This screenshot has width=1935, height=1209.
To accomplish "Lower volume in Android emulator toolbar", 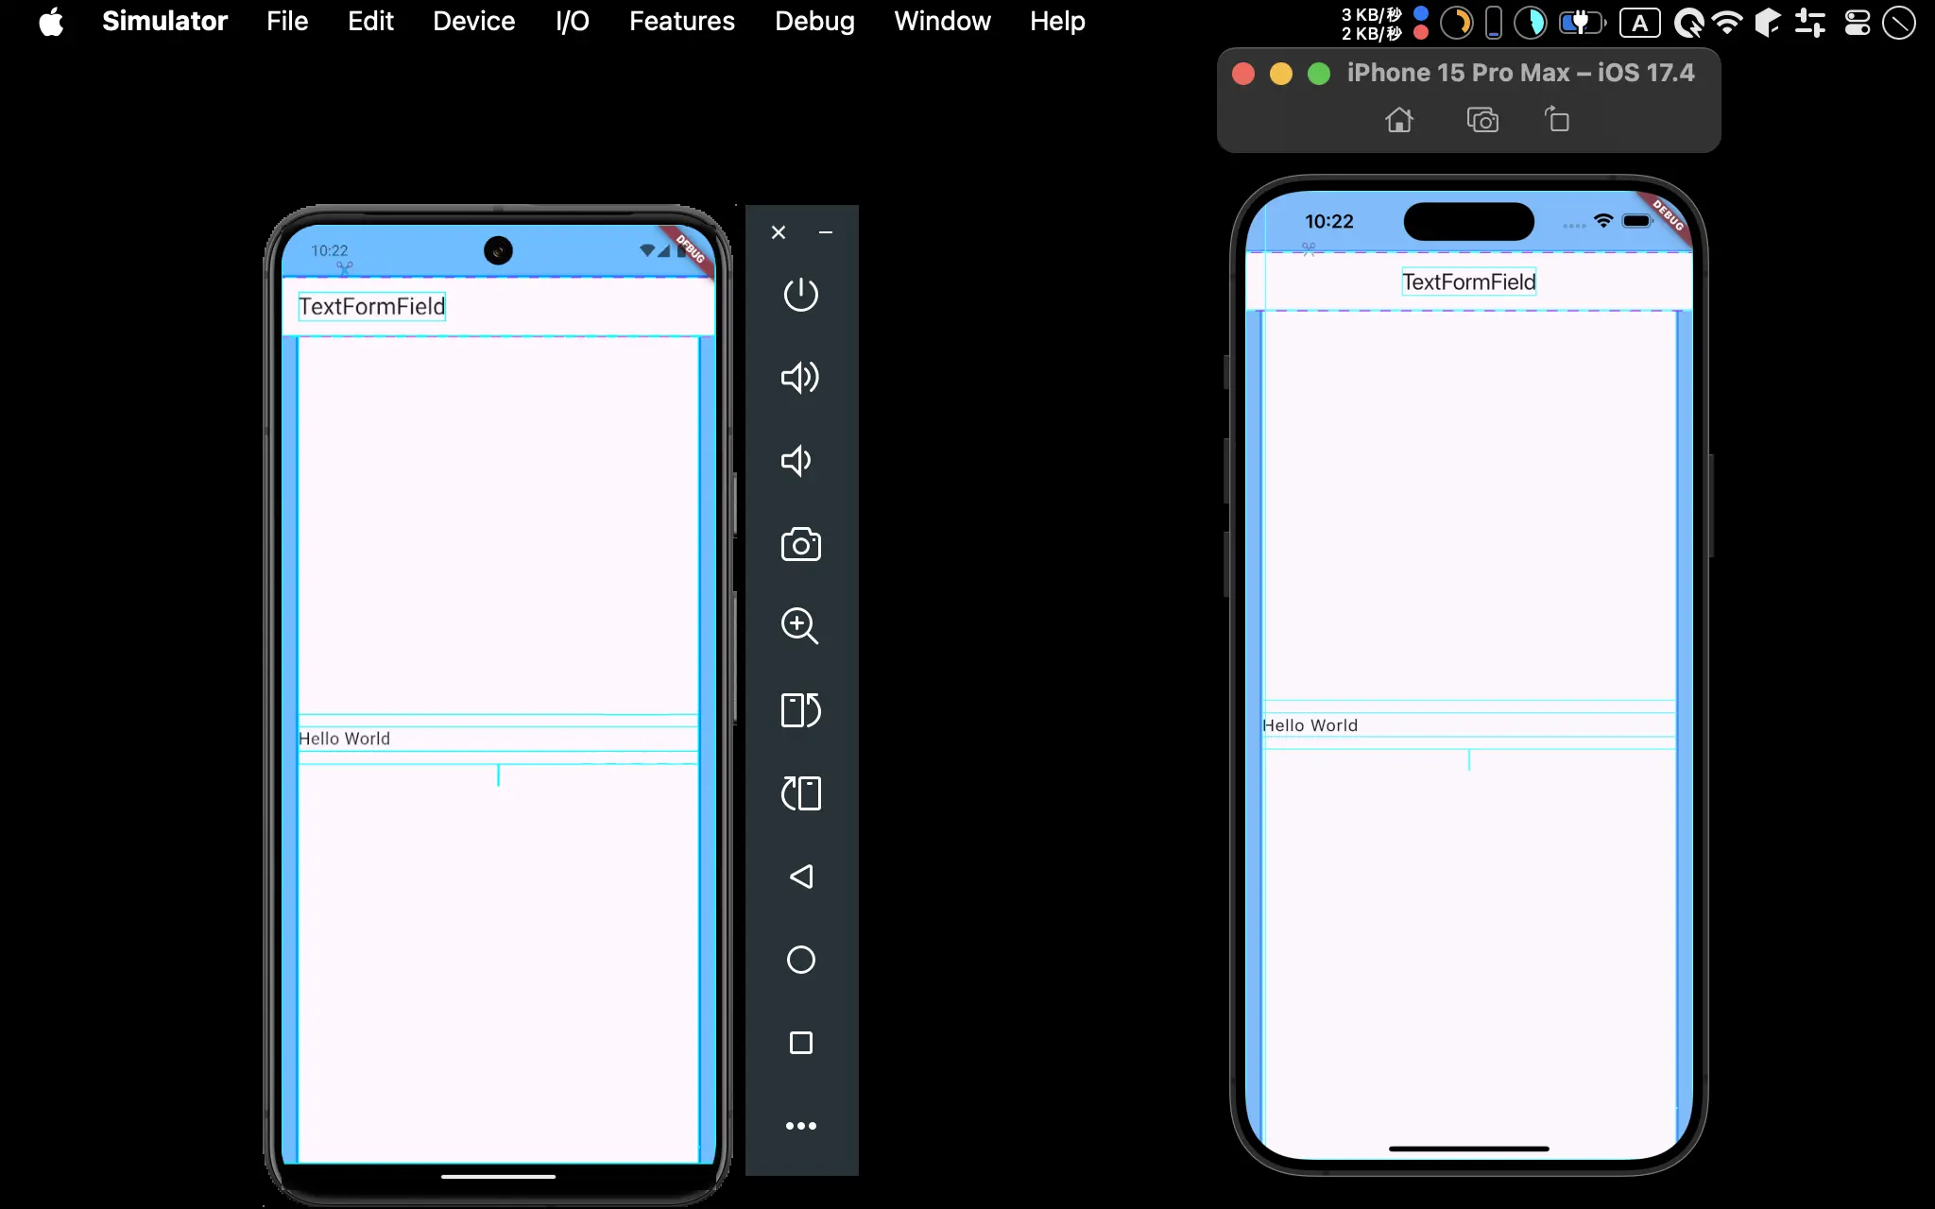I will pos(796,460).
